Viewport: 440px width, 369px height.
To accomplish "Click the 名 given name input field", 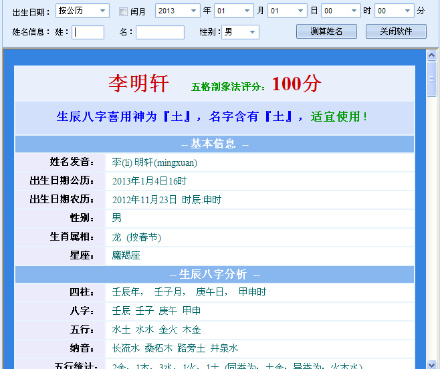I will (x=160, y=32).
